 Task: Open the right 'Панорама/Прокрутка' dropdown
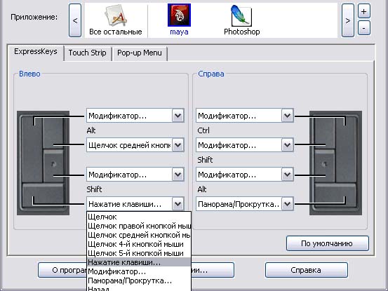tap(245, 204)
